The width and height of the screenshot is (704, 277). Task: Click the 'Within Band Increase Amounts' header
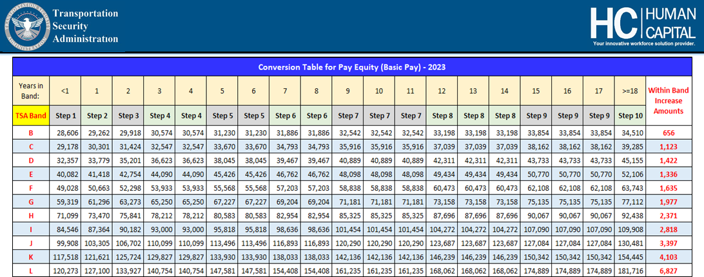pos(669,100)
